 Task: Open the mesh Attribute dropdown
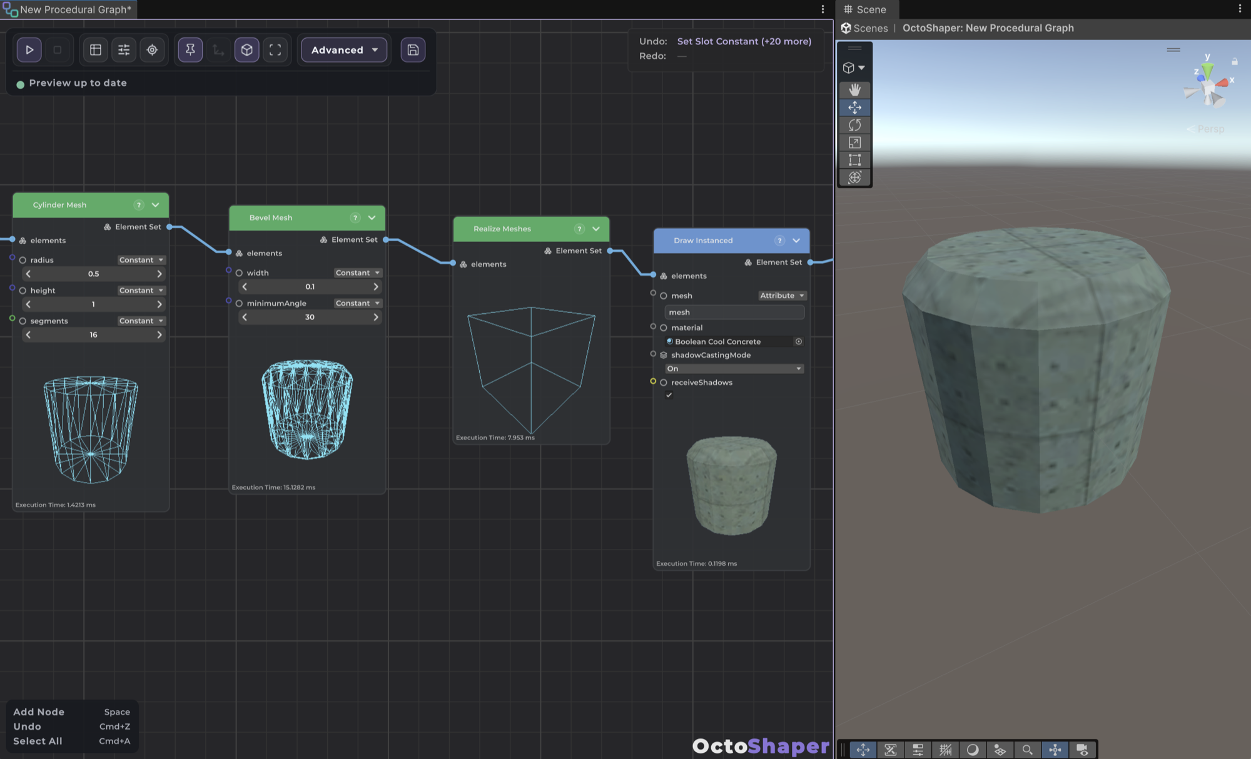(x=783, y=296)
